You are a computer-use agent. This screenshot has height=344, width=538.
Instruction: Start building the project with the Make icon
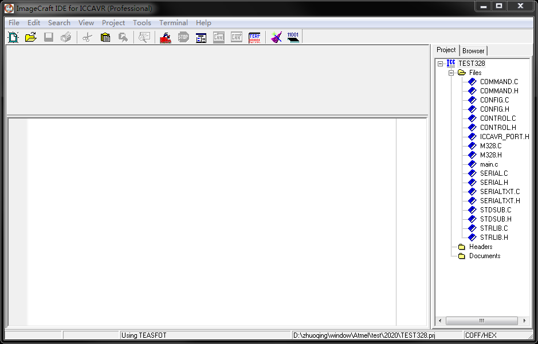(x=165, y=37)
